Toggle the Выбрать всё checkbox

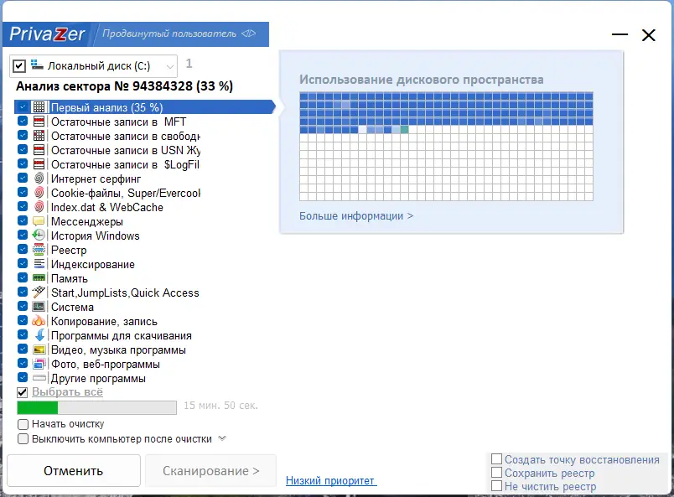click(22, 392)
